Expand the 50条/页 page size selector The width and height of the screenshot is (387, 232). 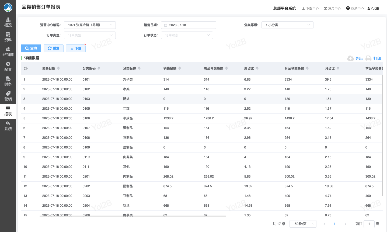click(x=303, y=224)
